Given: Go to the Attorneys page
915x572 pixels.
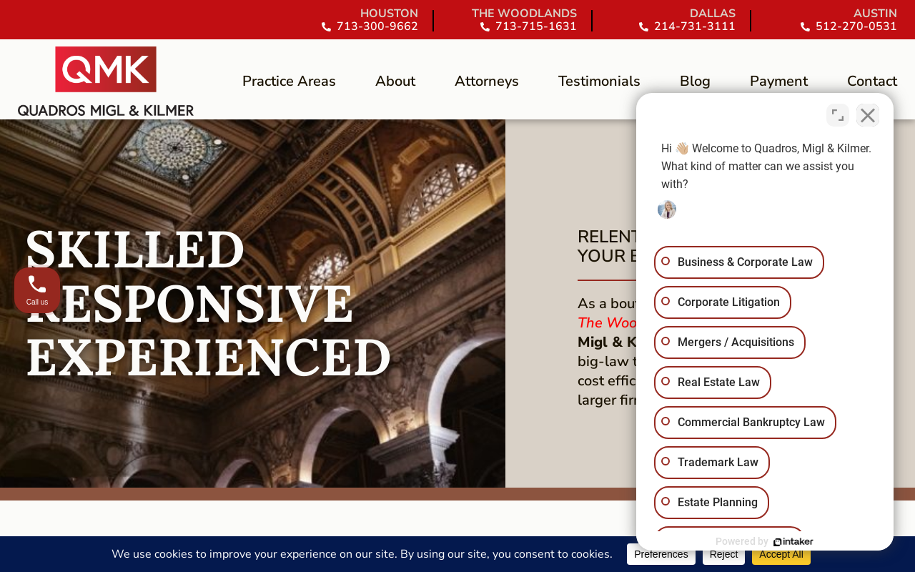Looking at the screenshot, I should click(x=487, y=82).
